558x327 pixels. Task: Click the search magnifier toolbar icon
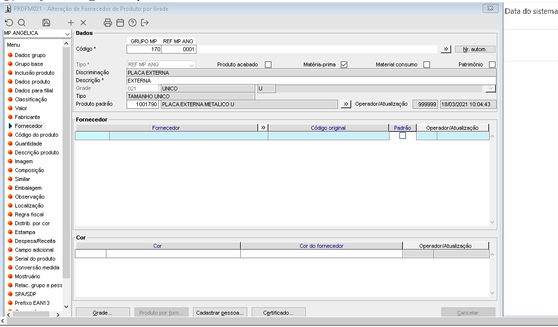tap(22, 23)
